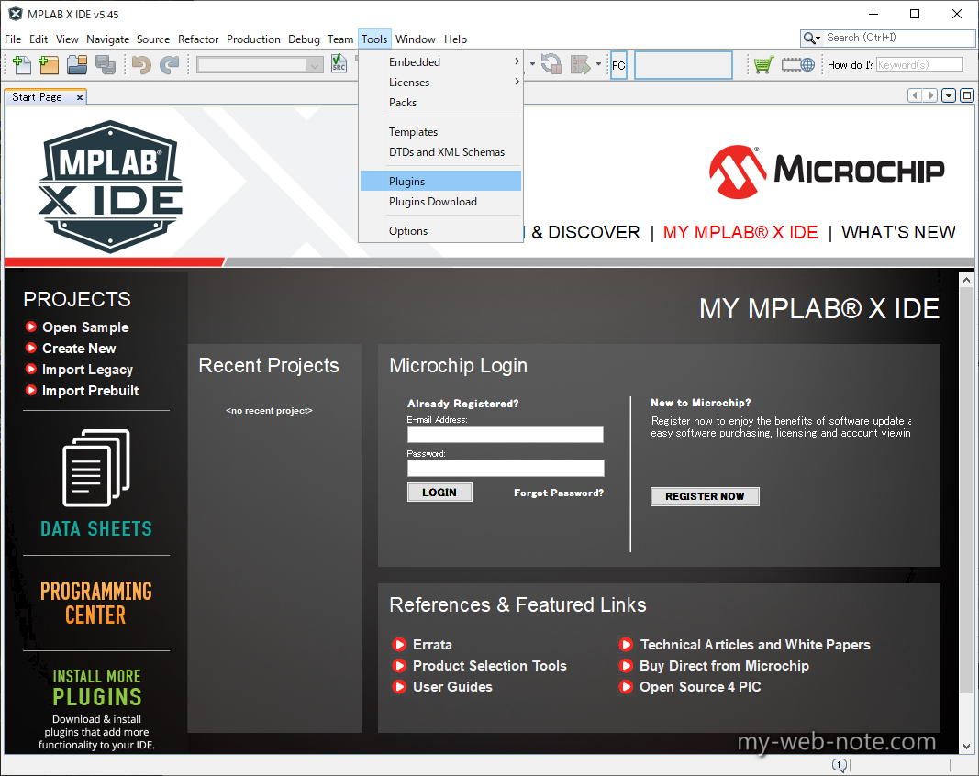Screen dimensions: 979x776
Task: Open the Errata link
Action: click(x=432, y=645)
